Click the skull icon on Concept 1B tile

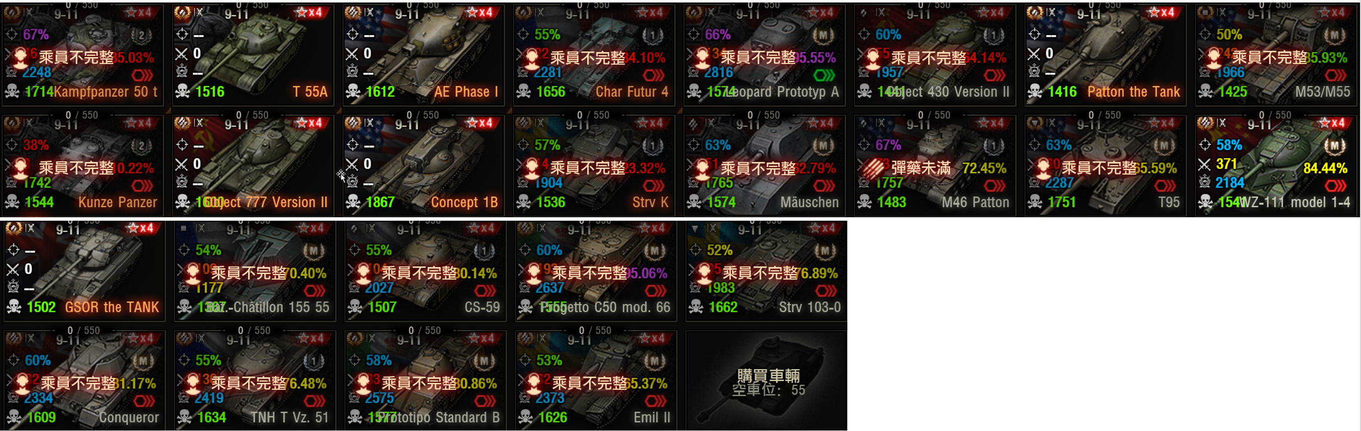(353, 202)
